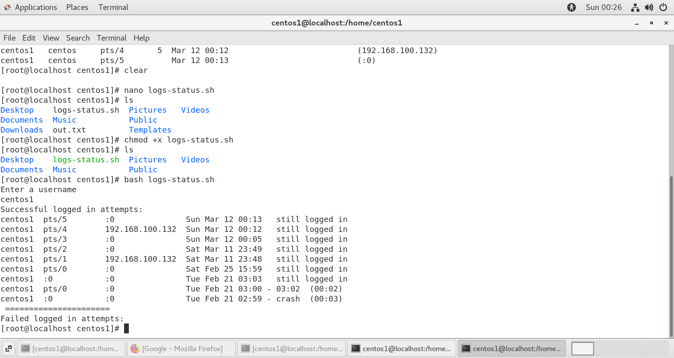Click the accessibility icon in top bar
This screenshot has width=674, height=358.
[x=572, y=7]
